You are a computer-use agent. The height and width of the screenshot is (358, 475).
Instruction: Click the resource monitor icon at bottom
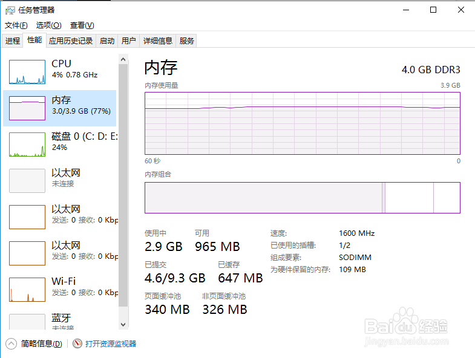pos(77,343)
